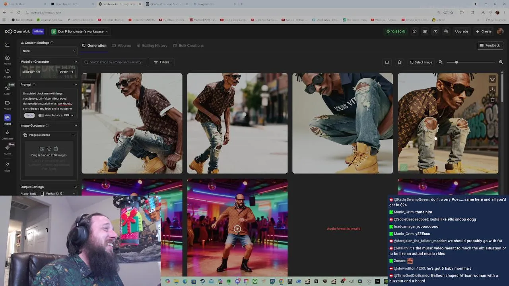The width and height of the screenshot is (509, 286).
Task: Go to Home in sidebar
Action: [x=7, y=60]
